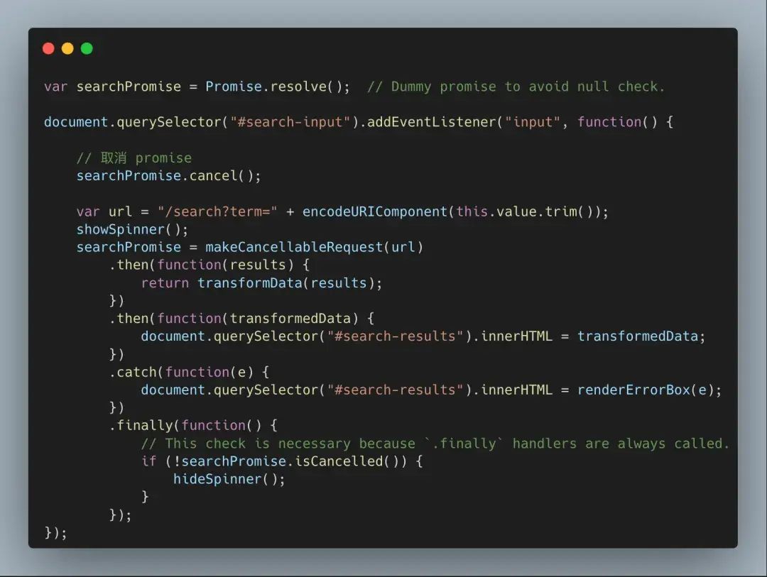The width and height of the screenshot is (767, 577).
Task: Click '= transformedData;' at the line end
Action: point(633,336)
